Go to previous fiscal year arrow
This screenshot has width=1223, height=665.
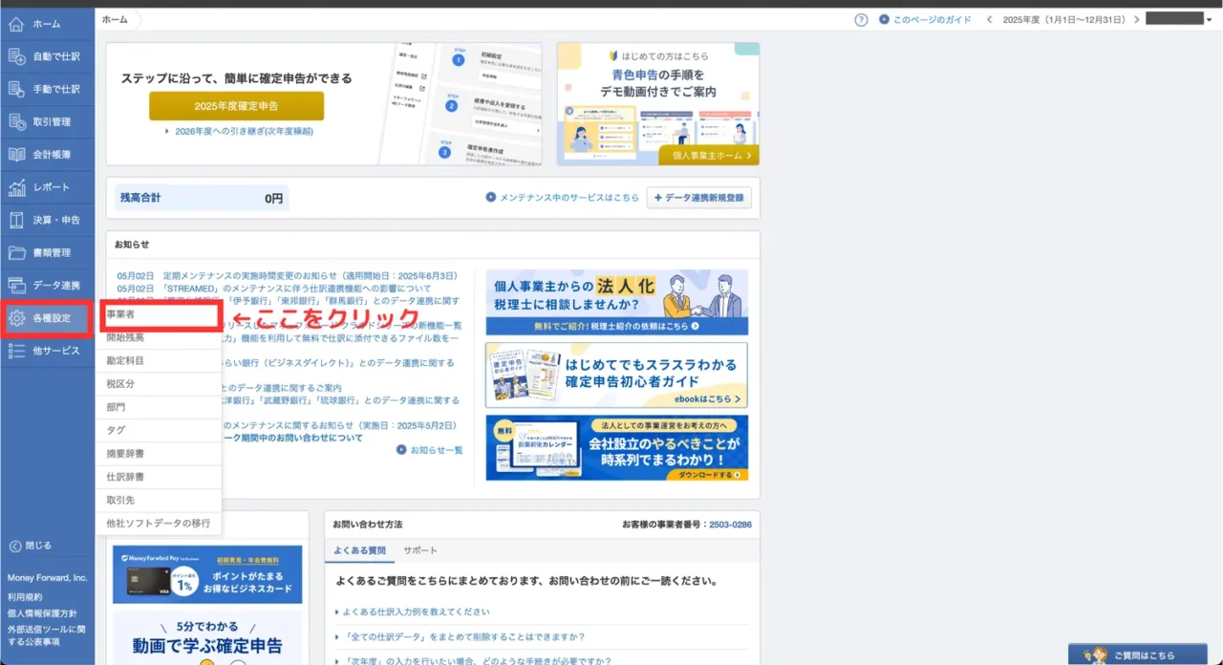click(x=989, y=19)
